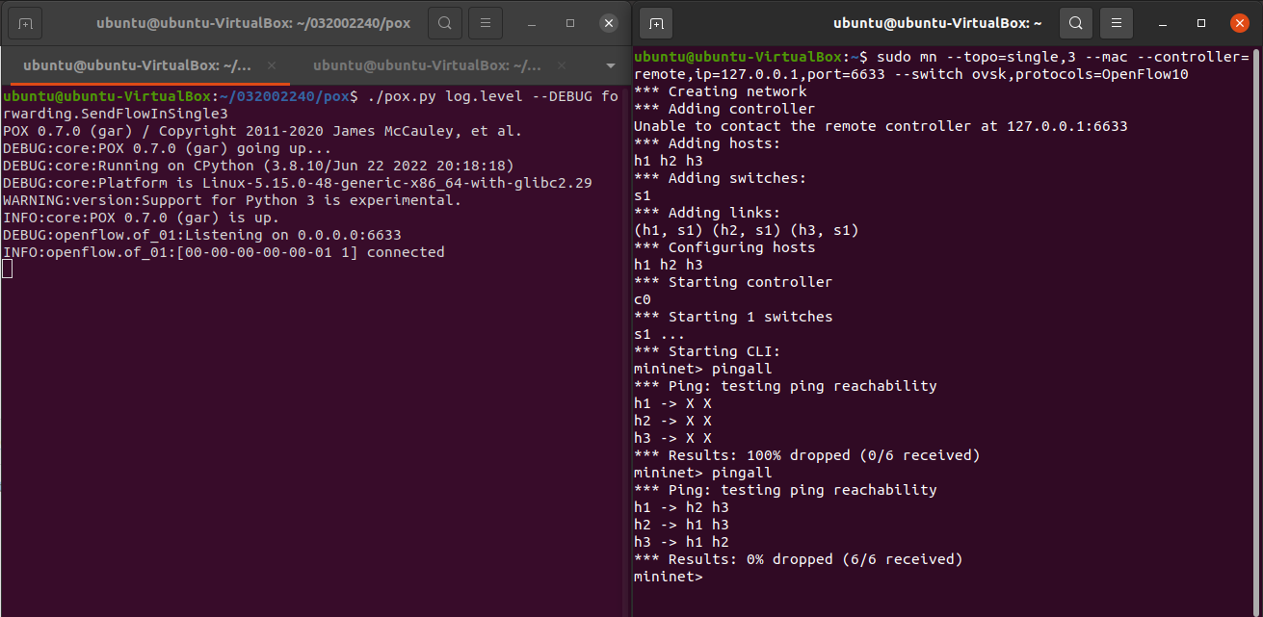Open search in the pox terminal window
1263x617 pixels.
coord(444,22)
